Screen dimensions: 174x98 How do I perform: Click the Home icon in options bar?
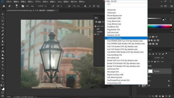(4, 6)
